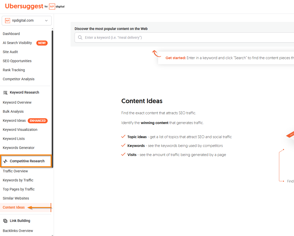Open Traffic Overview
294x236 pixels.
[x=15, y=171]
